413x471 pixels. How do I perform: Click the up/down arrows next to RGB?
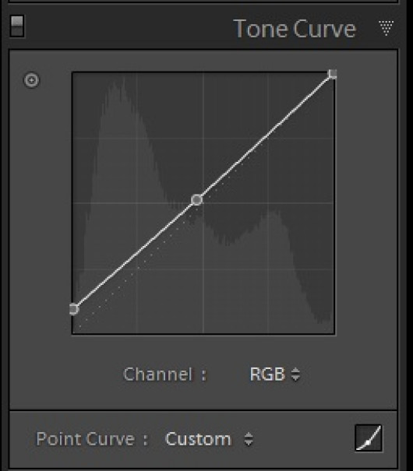(x=296, y=374)
